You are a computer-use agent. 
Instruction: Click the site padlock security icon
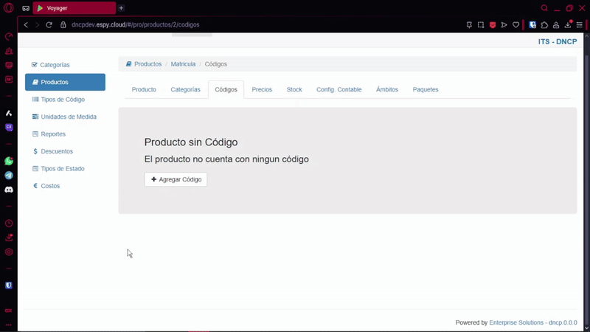point(63,25)
